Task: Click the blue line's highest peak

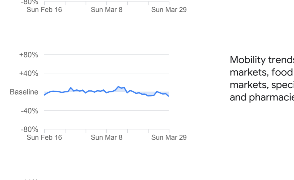Action: (x=118, y=87)
